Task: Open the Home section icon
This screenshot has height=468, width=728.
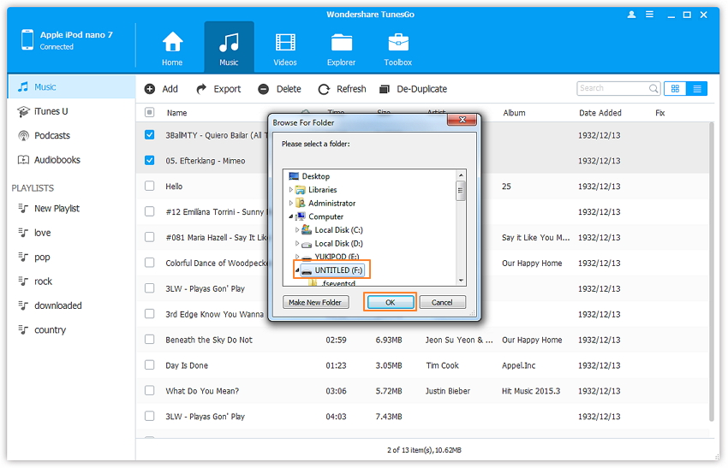Action: 172,43
